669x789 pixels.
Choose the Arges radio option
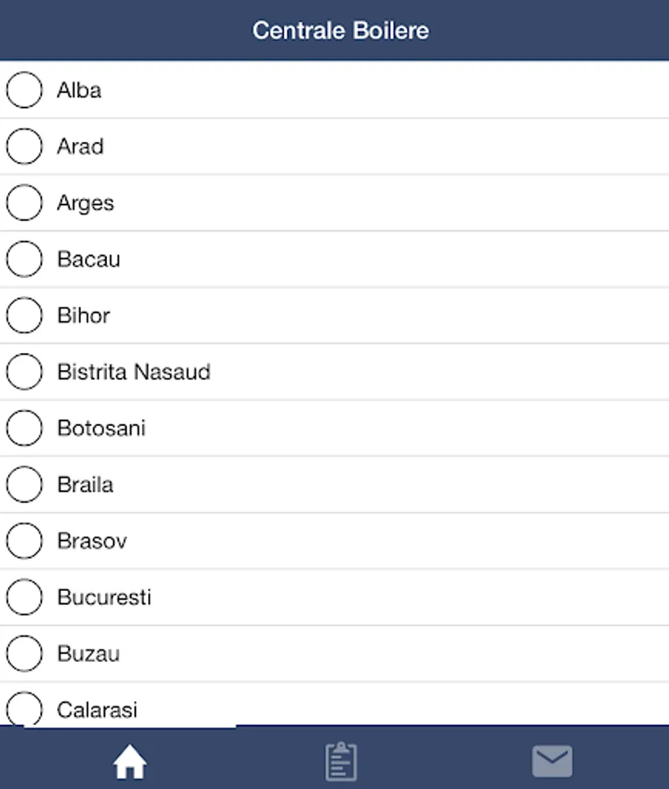(x=25, y=203)
